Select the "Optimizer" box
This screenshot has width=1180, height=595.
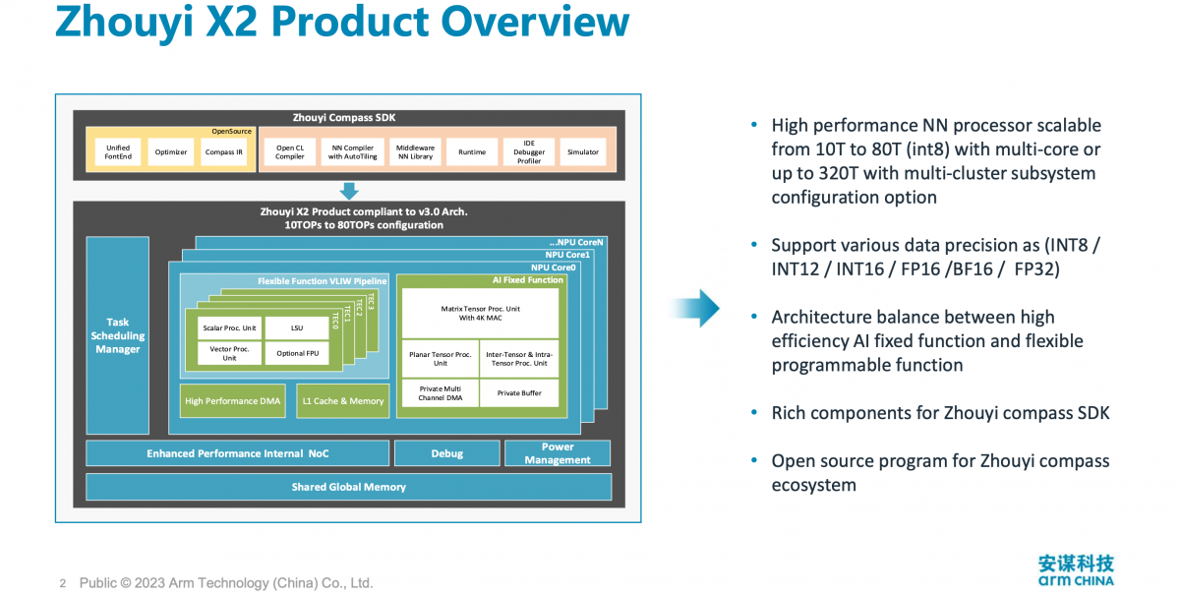171,151
